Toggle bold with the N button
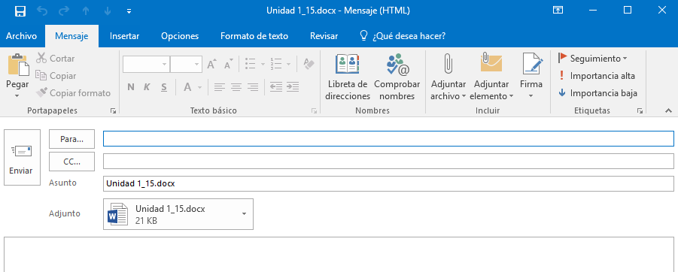This screenshot has width=678, height=272. [x=131, y=87]
